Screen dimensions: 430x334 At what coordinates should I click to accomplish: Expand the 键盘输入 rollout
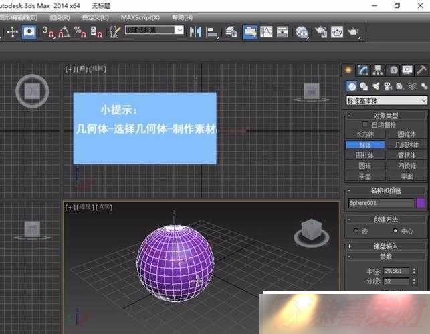pos(385,246)
